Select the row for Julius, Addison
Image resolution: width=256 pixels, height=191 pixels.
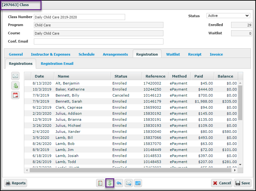point(131,113)
